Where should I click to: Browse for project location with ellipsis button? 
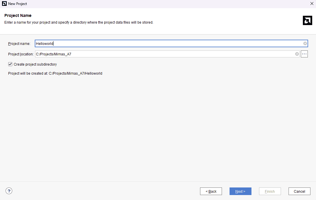coord(304,54)
